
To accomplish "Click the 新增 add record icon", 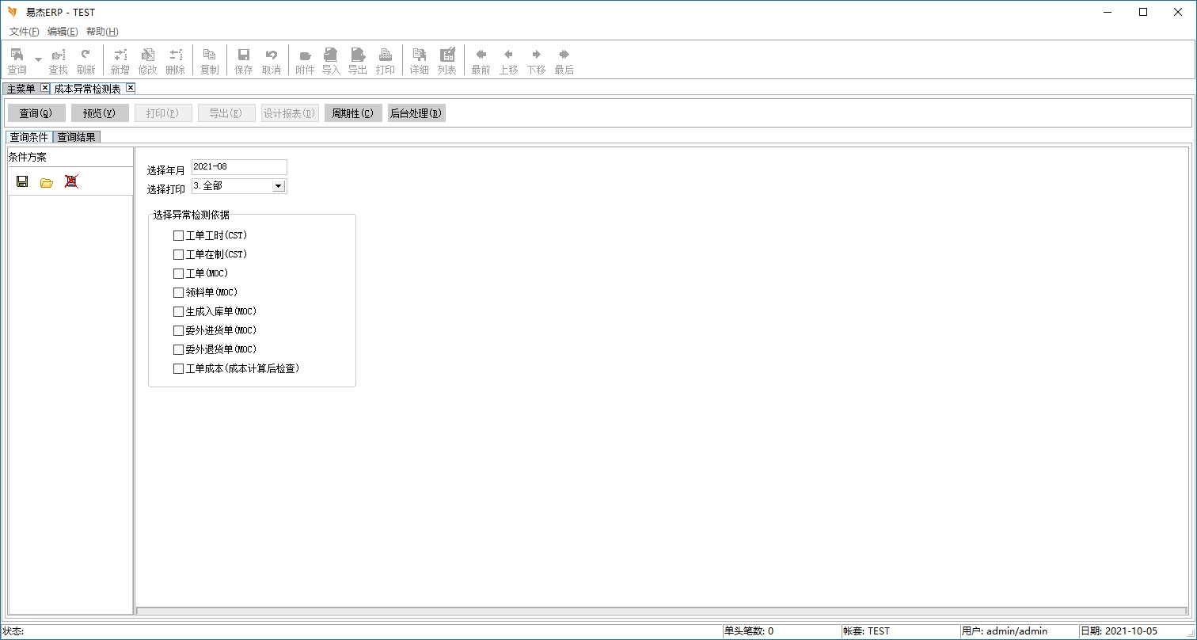I will [x=120, y=61].
